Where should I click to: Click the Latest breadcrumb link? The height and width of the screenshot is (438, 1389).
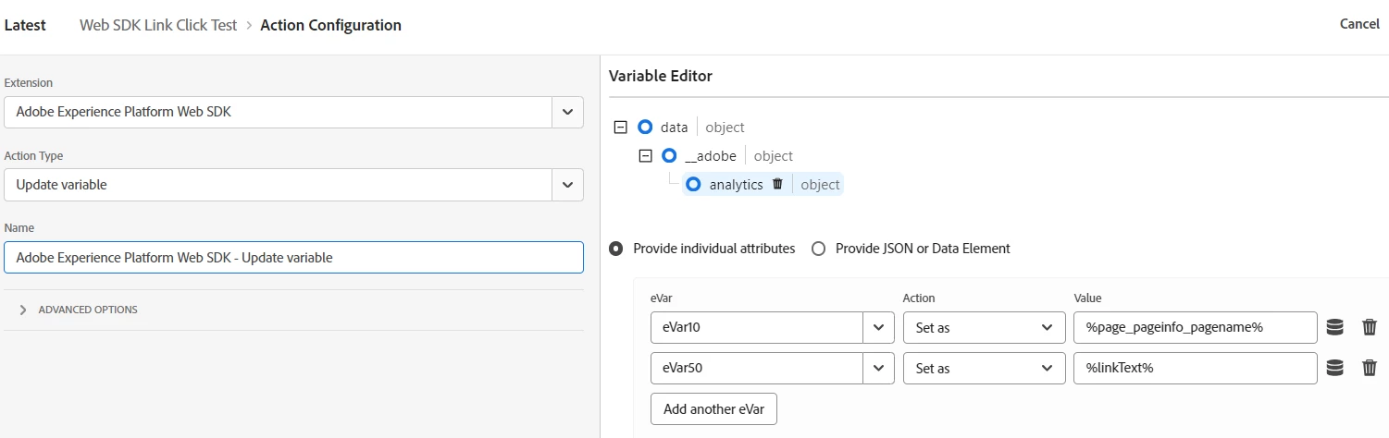[x=25, y=25]
